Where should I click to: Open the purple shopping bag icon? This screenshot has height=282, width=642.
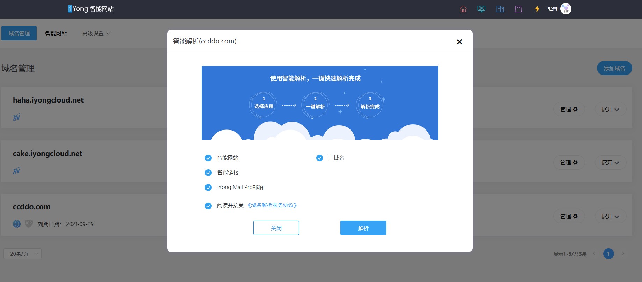click(x=519, y=9)
